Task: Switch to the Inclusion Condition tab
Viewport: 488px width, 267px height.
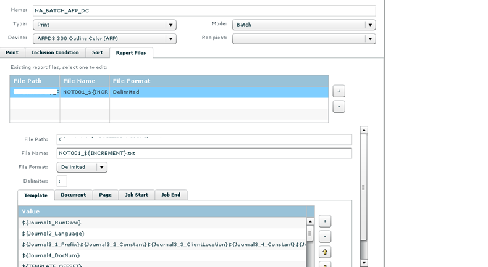Action: coord(55,53)
